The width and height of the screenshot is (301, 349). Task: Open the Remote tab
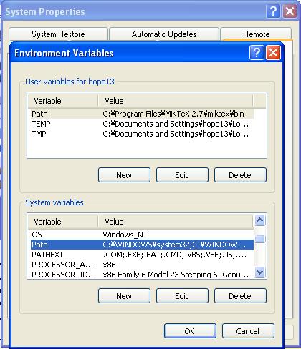pyautogui.click(x=256, y=34)
